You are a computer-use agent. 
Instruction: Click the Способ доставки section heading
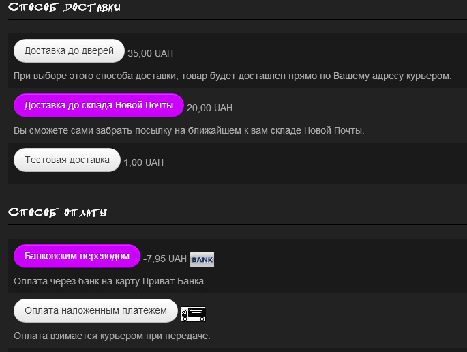pyautogui.click(x=65, y=8)
